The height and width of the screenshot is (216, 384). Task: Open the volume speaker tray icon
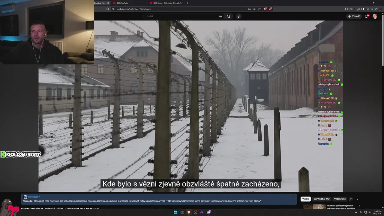(x=369, y=212)
